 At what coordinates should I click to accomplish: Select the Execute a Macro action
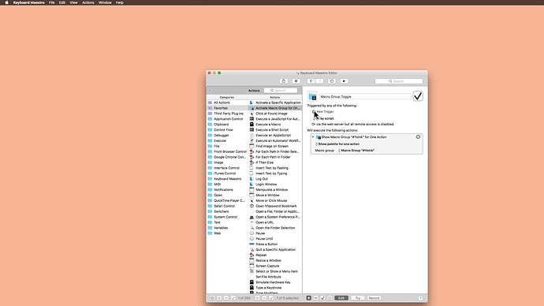[275, 124]
